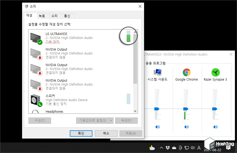Click the volume speaker icon in the taskbar
The height and width of the screenshot is (153, 237).
[x=193, y=148]
